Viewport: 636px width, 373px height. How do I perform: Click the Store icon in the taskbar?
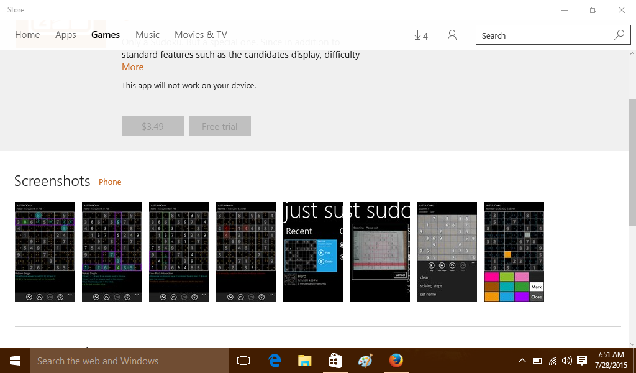coord(335,361)
